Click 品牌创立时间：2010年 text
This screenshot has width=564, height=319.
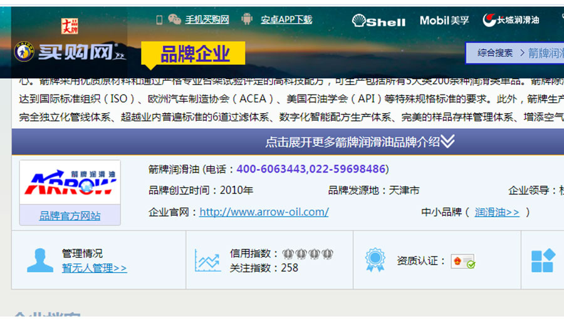coord(201,190)
